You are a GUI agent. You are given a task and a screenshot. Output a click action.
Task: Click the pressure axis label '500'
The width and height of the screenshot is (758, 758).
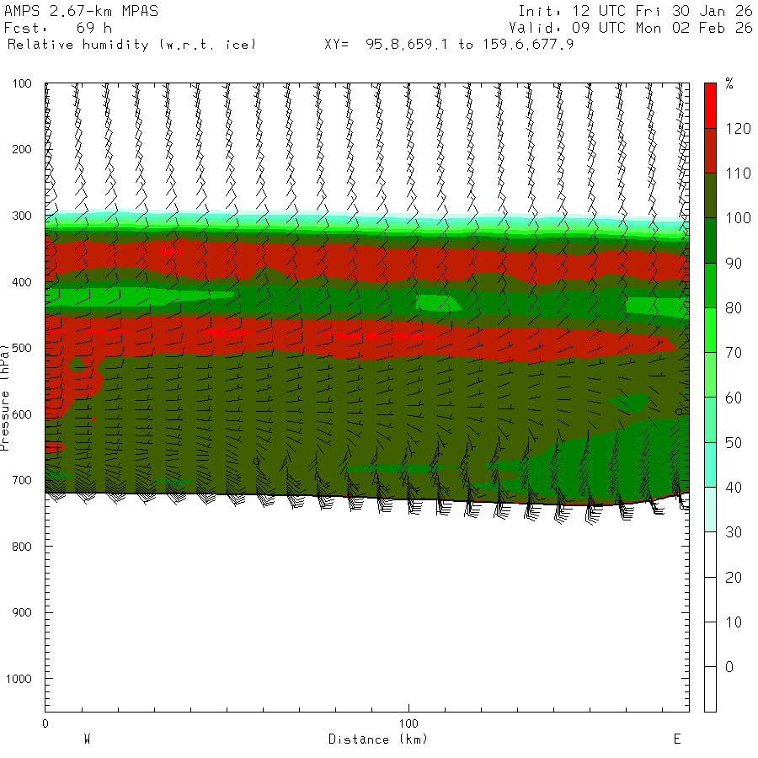pyautogui.click(x=22, y=348)
